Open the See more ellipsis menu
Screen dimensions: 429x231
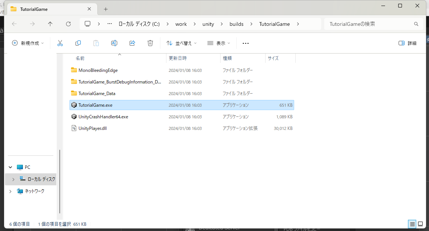[246, 43]
